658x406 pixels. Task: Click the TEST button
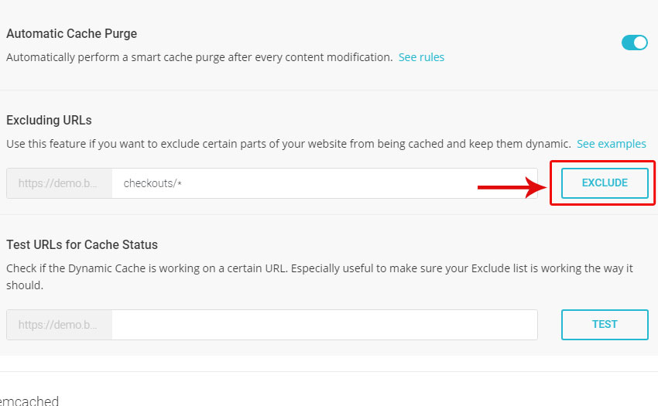[605, 324]
